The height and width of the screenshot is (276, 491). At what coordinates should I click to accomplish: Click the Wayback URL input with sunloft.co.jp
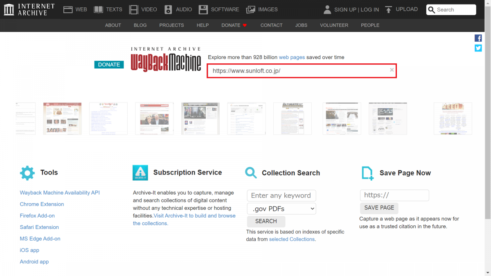302,71
